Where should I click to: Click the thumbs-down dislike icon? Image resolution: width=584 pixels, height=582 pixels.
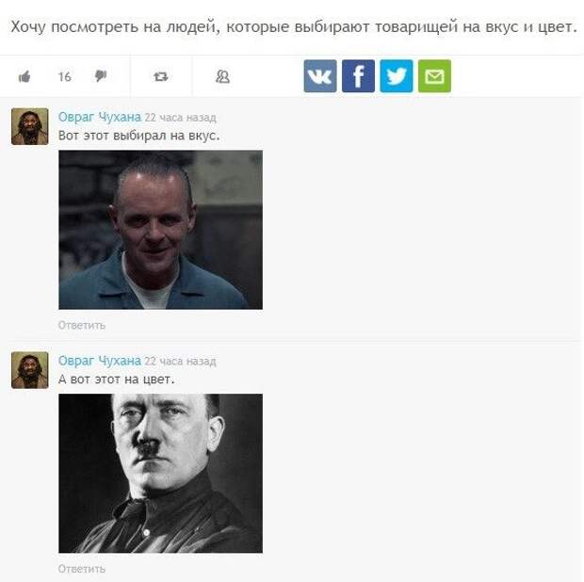click(101, 76)
